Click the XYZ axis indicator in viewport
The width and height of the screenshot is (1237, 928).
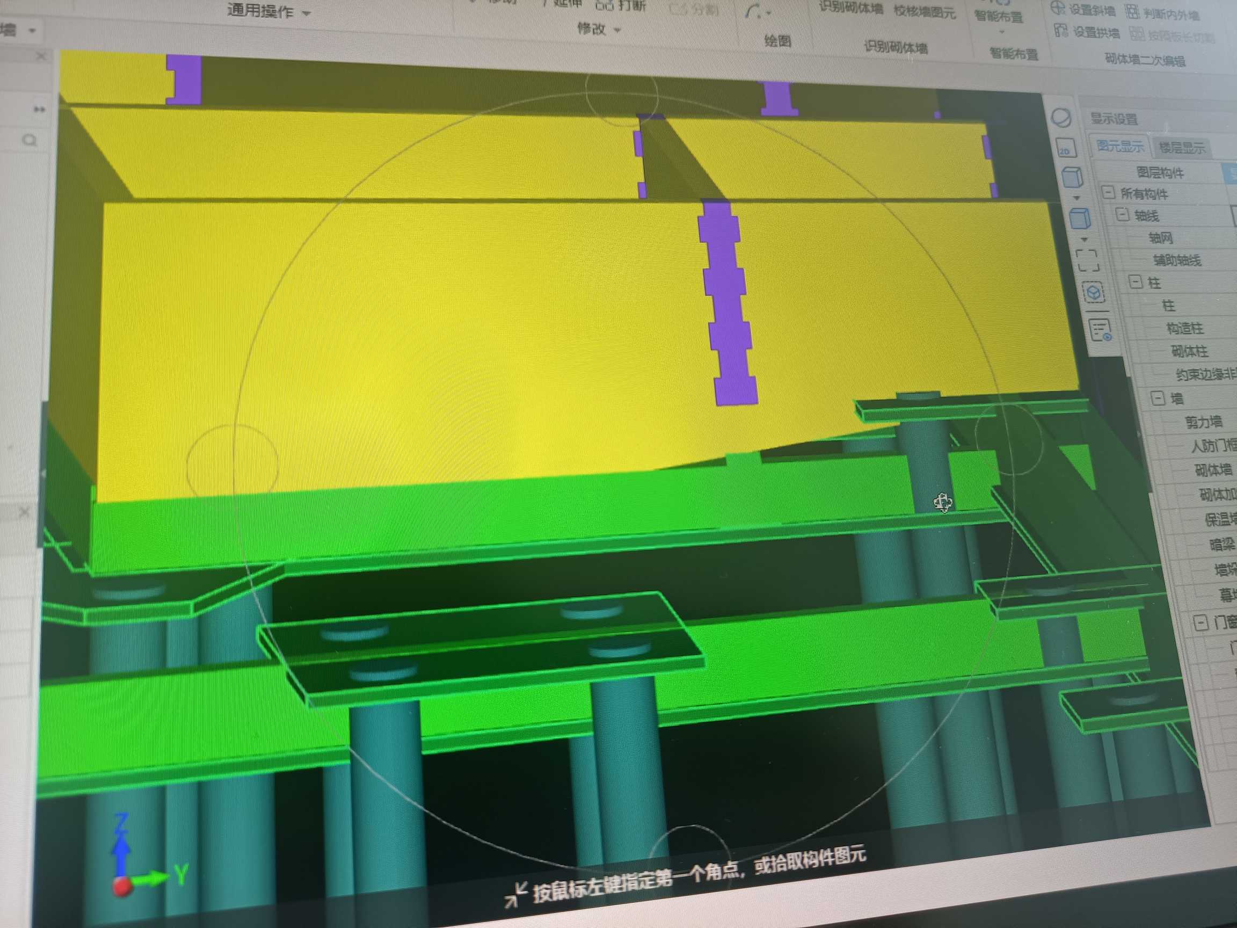(x=148, y=854)
